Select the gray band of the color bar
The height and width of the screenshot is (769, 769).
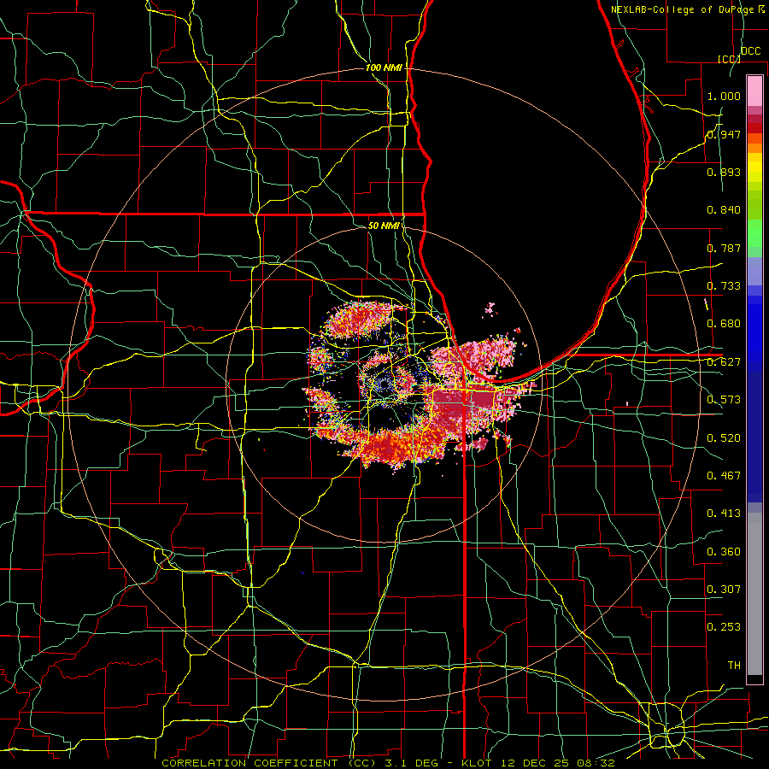(754, 594)
